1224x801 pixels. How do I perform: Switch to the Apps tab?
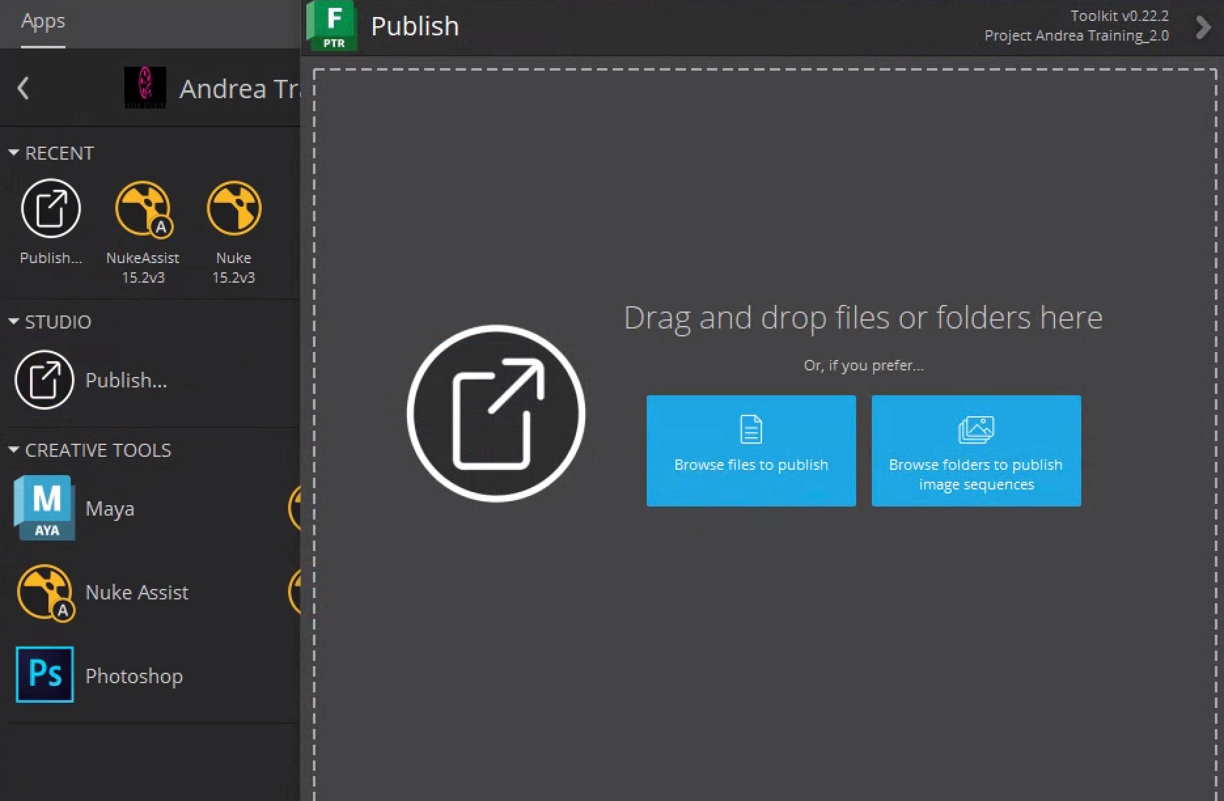[x=43, y=22]
